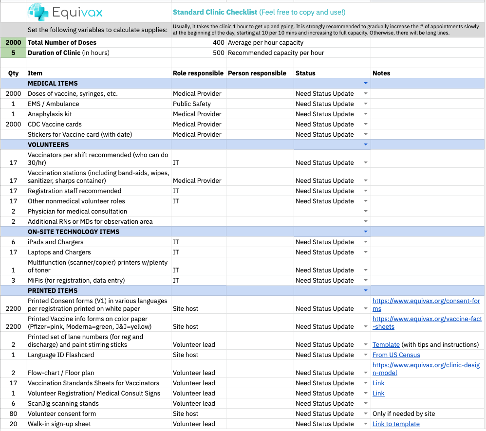Open the status dropdown for Physician for medical consultation
This screenshot has width=486, height=431.
(366, 211)
